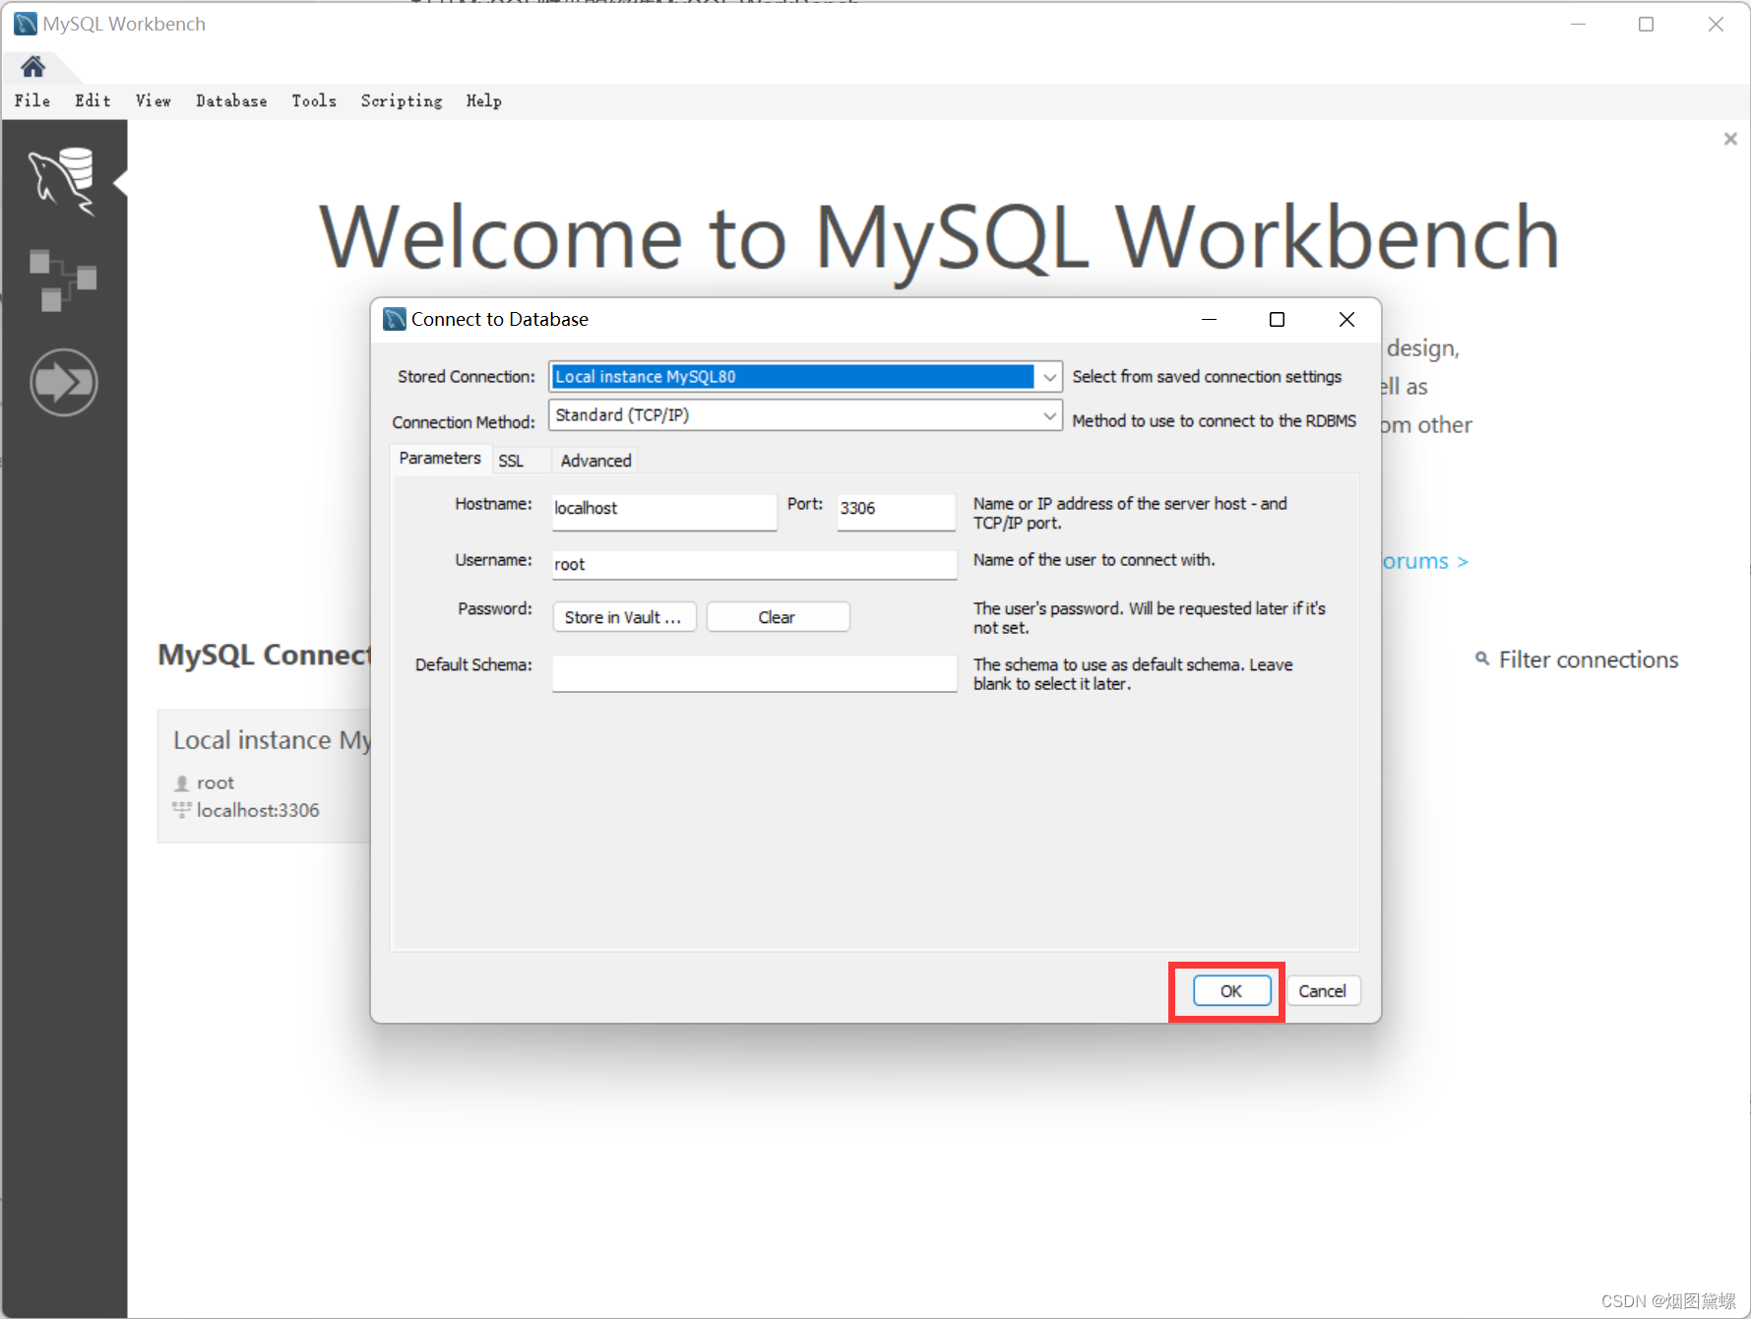Click the Port input field
1751x1319 pixels.
[896, 510]
